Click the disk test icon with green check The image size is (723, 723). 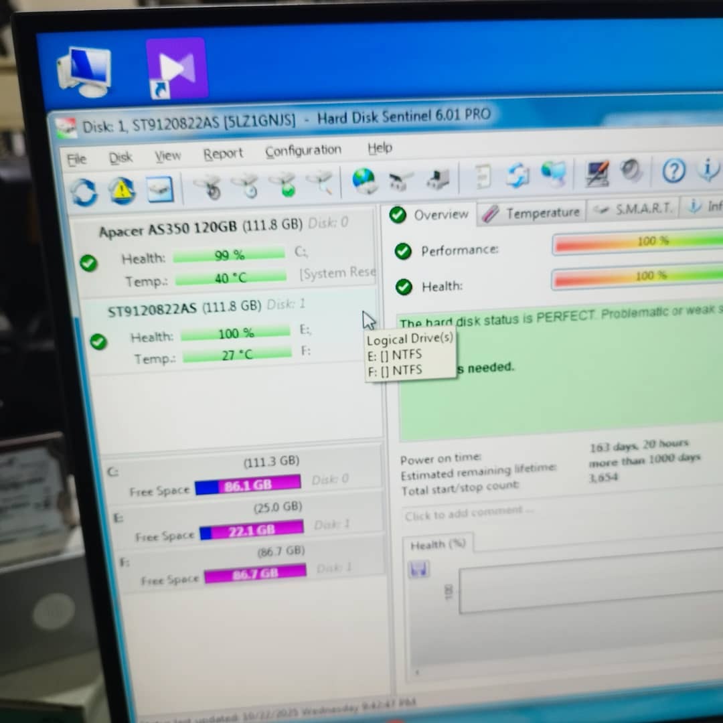point(287,185)
